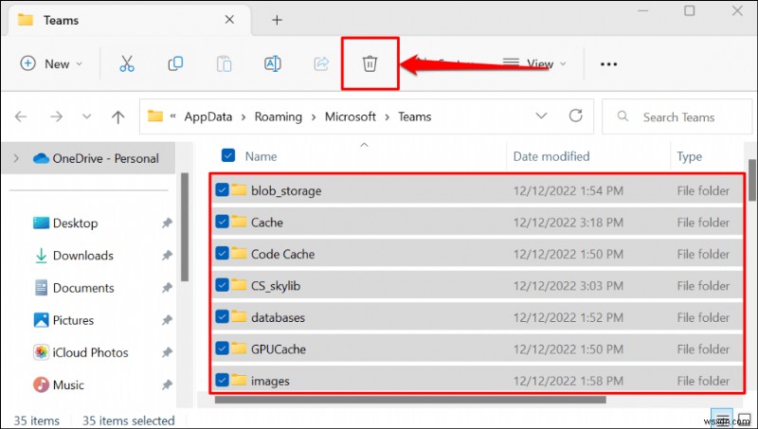Jump to Roaming in the breadcrumb
Image resolution: width=758 pixels, height=429 pixels.
pos(278,116)
